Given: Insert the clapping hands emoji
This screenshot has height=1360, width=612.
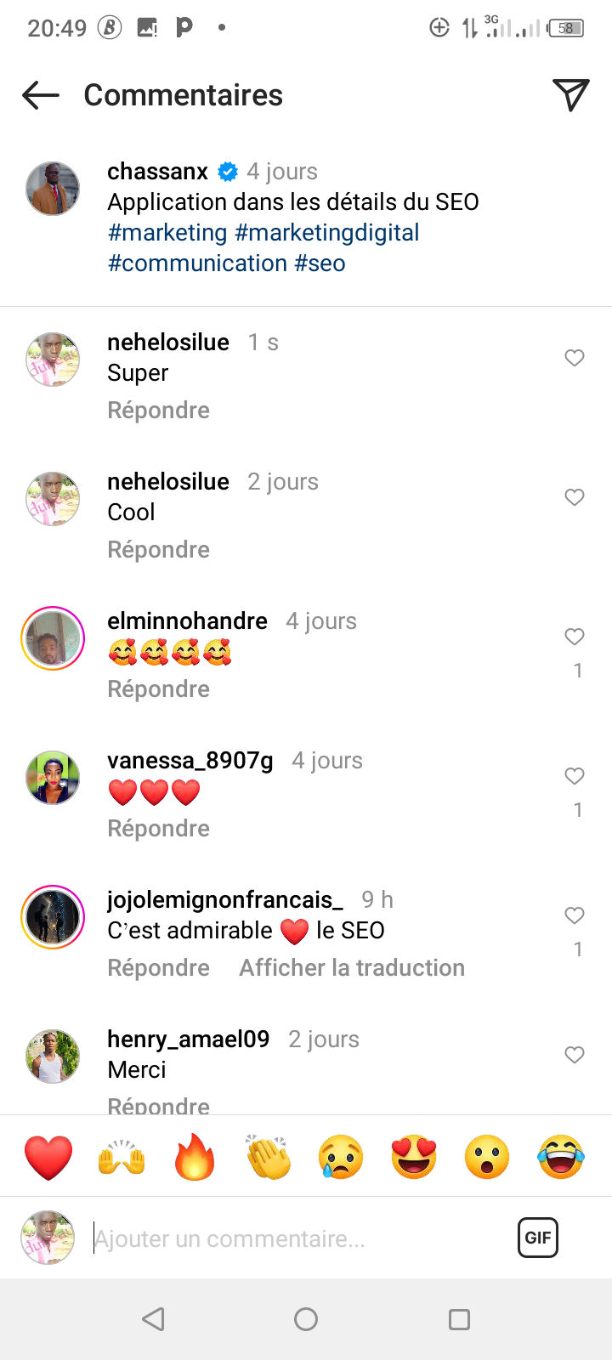Looking at the screenshot, I should (x=268, y=1157).
